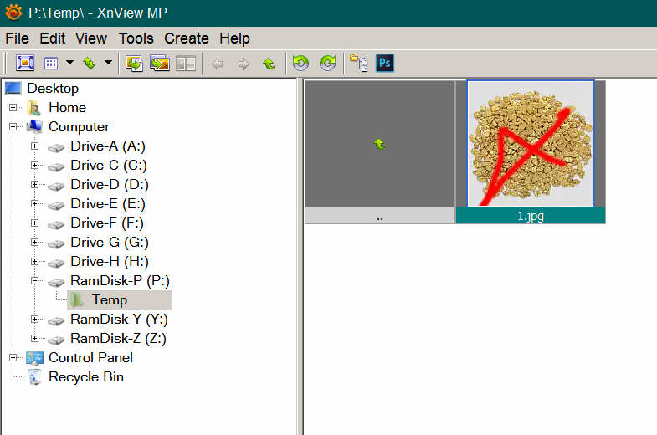This screenshot has width=657, height=435.
Task: Select Drive-F (F:)
Action: click(x=107, y=223)
